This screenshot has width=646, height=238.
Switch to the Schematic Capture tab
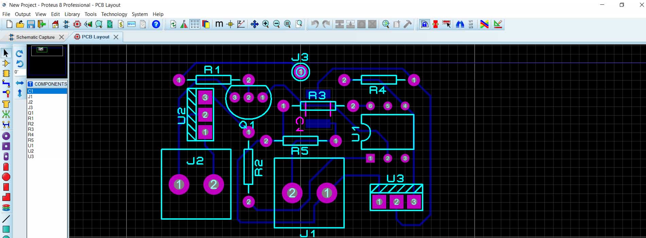point(35,37)
